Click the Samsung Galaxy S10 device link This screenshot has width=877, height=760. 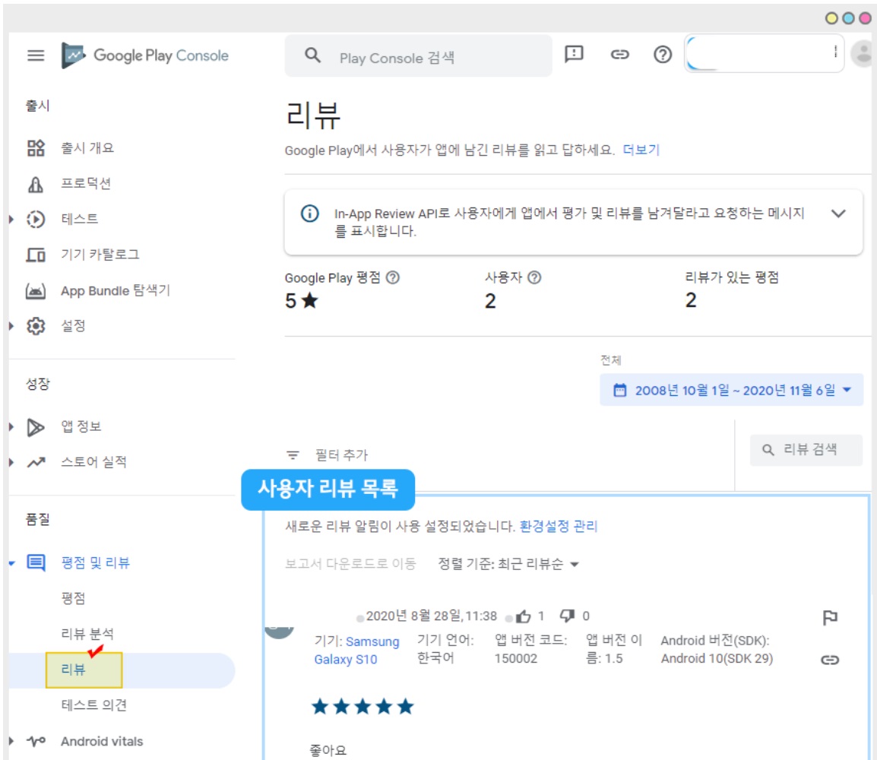[x=357, y=651]
